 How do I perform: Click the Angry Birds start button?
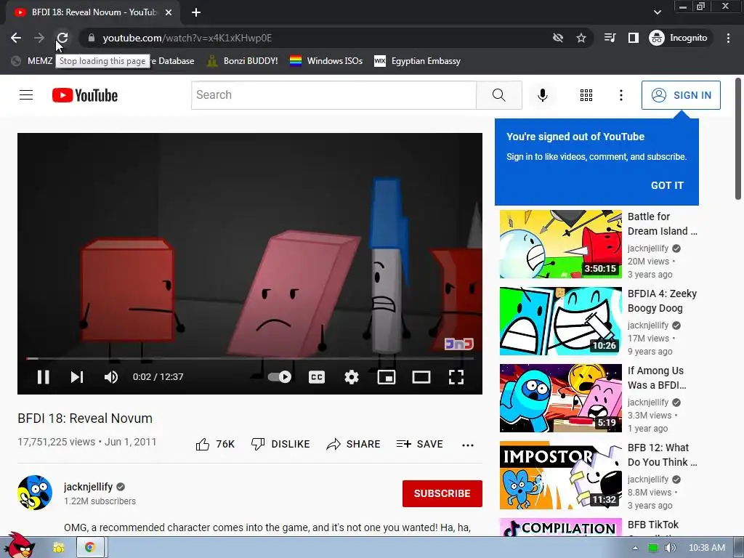[x=19, y=546]
